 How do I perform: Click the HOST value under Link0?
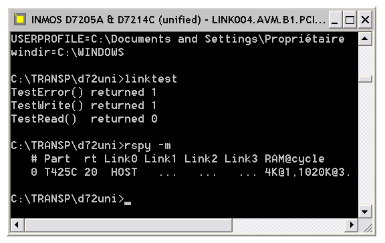124,172
